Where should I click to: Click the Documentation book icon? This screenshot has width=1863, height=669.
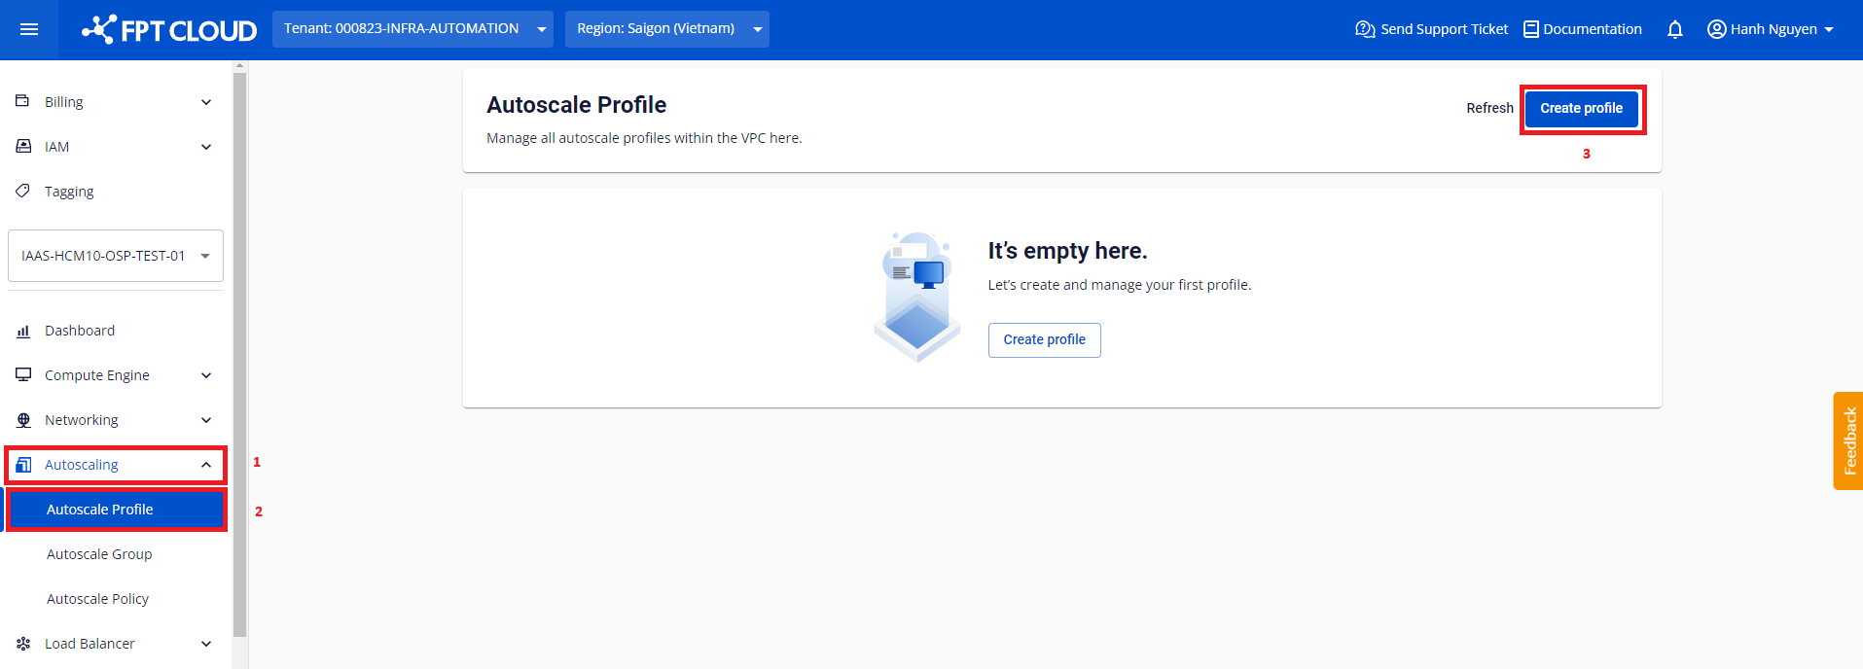click(1530, 29)
